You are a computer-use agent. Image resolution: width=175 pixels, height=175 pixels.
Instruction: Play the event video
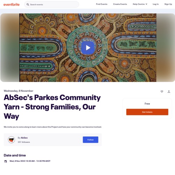88,48
